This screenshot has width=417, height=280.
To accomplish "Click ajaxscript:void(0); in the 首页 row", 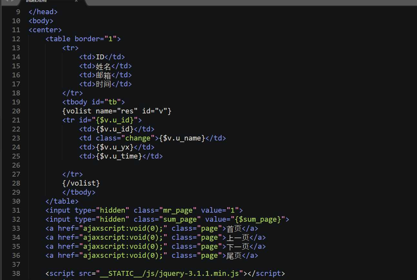I will coord(123,228).
